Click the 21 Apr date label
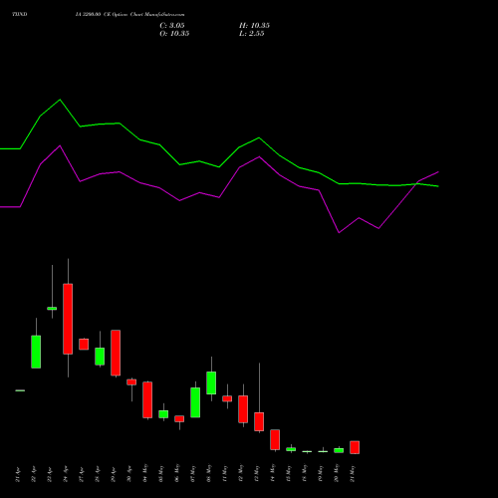 pyautogui.click(x=18, y=474)
